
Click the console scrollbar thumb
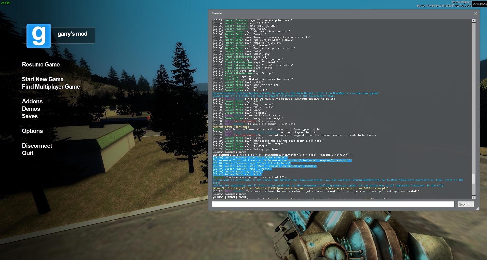474,179
